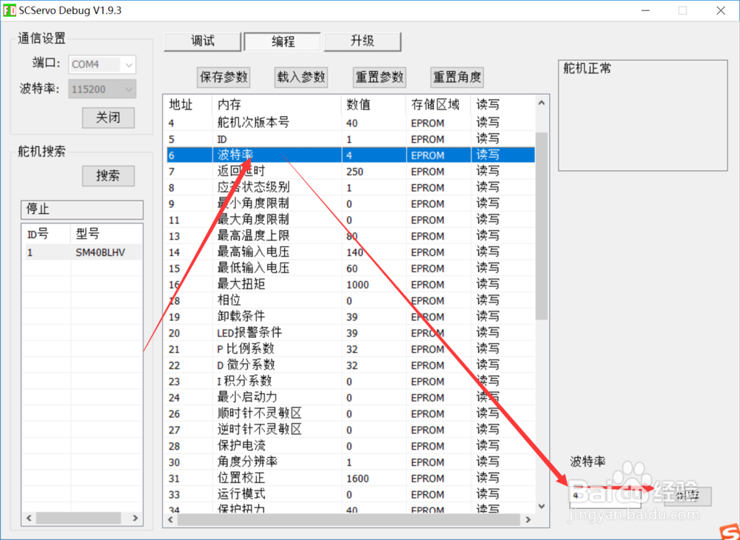Click the 地址 column header
This screenshot has height=540, width=740.
point(189,105)
